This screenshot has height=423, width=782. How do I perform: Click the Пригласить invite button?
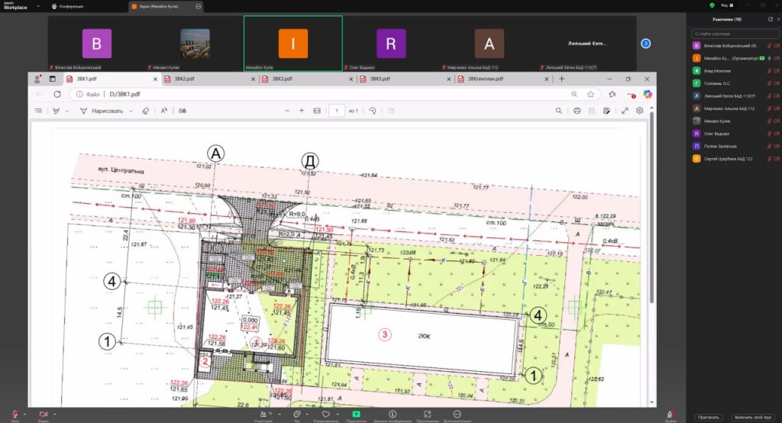point(707,418)
